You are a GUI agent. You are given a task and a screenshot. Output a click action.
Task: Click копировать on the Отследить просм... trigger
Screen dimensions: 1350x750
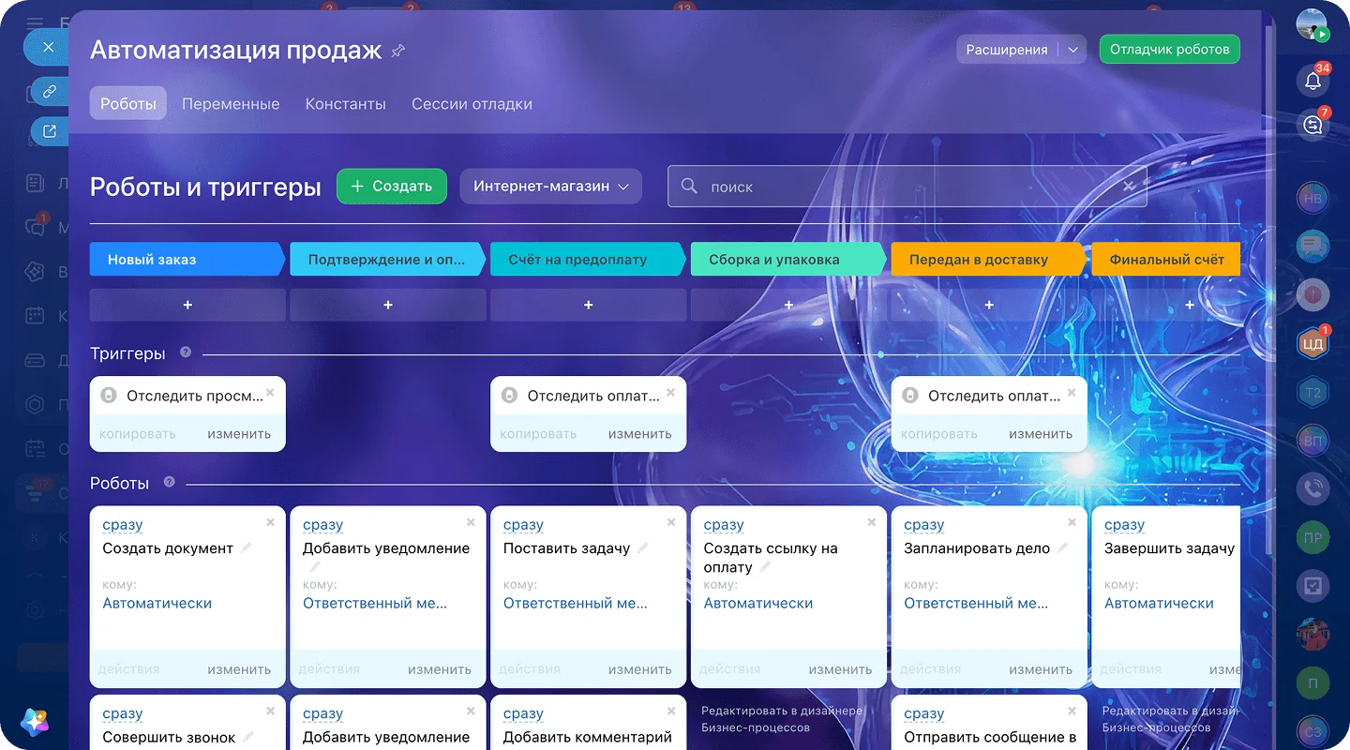coord(137,434)
